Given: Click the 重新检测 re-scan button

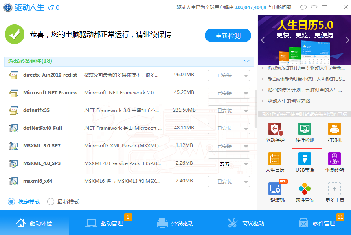Looking at the screenshot, I should tap(228, 35).
